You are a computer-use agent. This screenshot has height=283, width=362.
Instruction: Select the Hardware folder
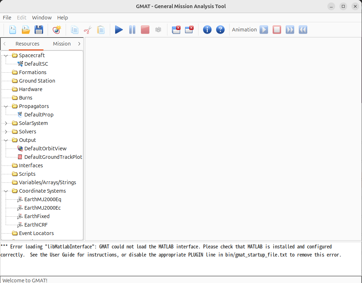coord(31,89)
